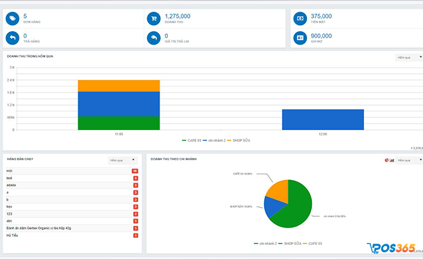This screenshot has height=259, width=423.
Task: Open the 'Hôm qua' dropdown in Hàng bán chạy
Action: pyautogui.click(x=123, y=160)
